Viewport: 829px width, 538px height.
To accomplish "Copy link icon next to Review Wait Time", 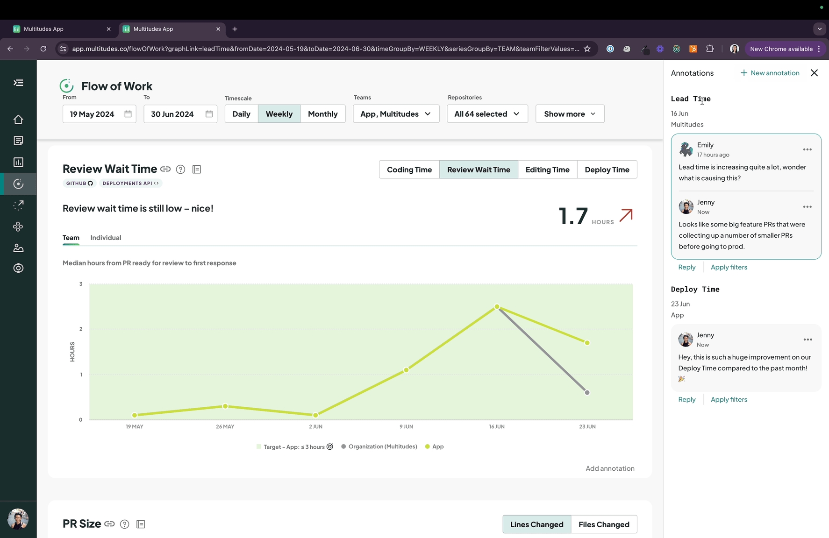I will pyautogui.click(x=165, y=169).
